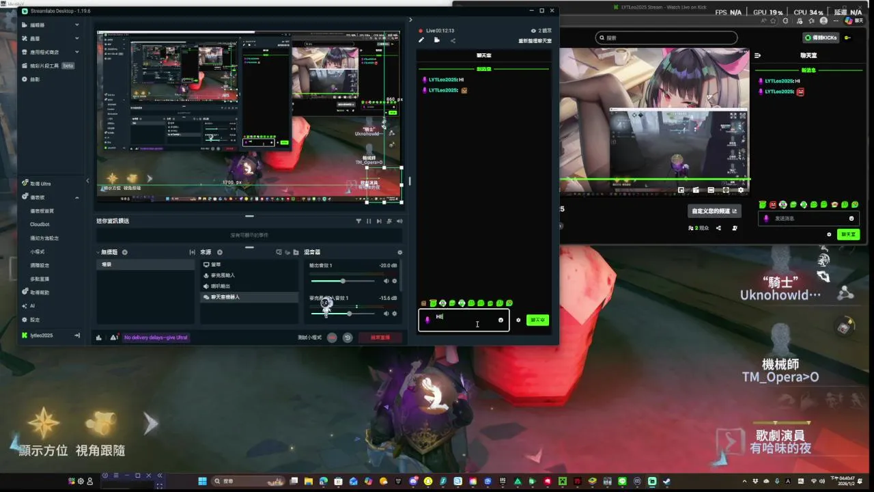Expand the 編輯器 chevron in sidebar
This screenshot has width=874, height=492.
[76, 25]
